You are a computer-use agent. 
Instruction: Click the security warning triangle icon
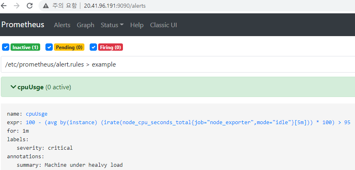tap(46, 6)
